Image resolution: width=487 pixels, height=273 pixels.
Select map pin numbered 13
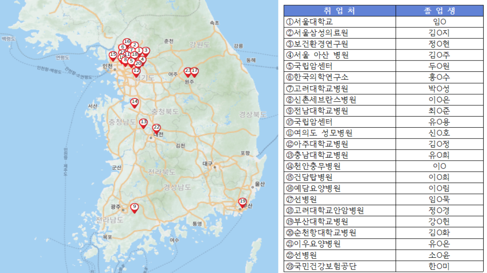pos(143,123)
